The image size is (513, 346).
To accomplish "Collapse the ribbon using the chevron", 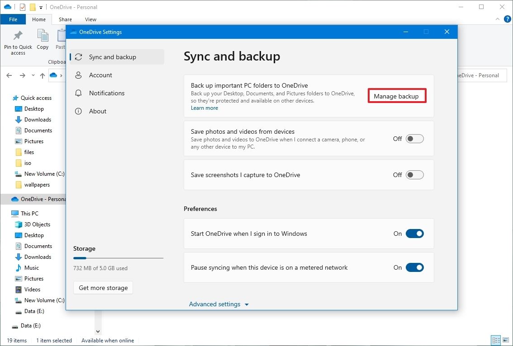I will click(498, 19).
